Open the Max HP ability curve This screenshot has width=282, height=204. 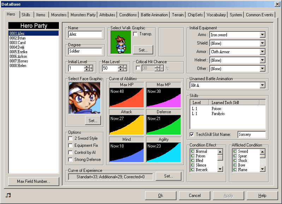(x=126, y=97)
